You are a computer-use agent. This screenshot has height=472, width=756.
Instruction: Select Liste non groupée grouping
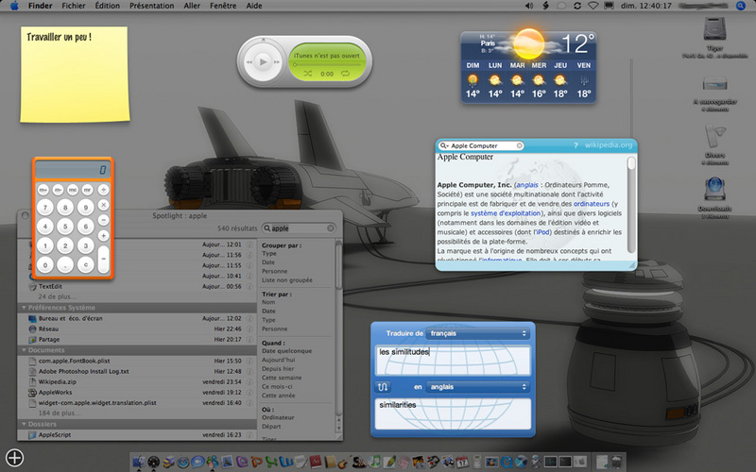287,279
